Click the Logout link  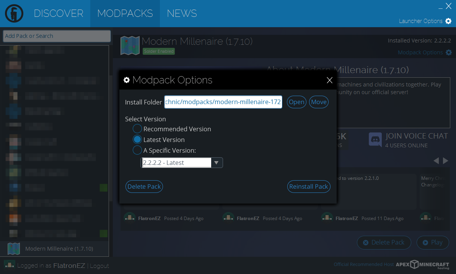pos(99,266)
